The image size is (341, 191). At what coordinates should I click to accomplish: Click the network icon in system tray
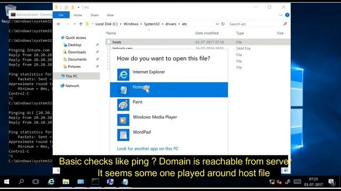272,182
